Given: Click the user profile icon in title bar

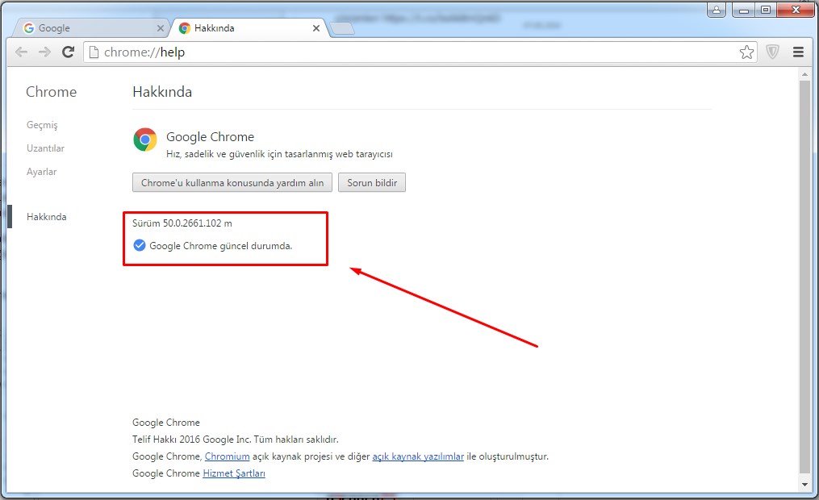Looking at the screenshot, I should point(716,10).
